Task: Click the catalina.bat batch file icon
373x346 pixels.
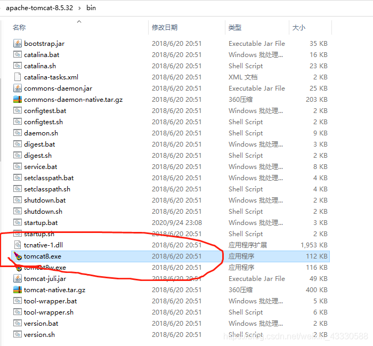Action: coord(18,54)
